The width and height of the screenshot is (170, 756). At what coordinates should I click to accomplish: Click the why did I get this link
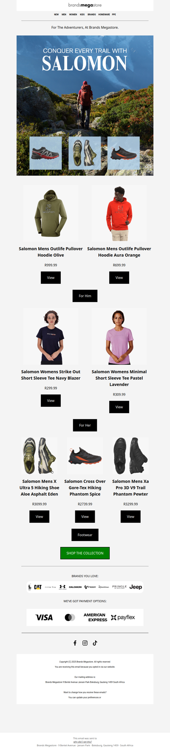click(x=82, y=742)
